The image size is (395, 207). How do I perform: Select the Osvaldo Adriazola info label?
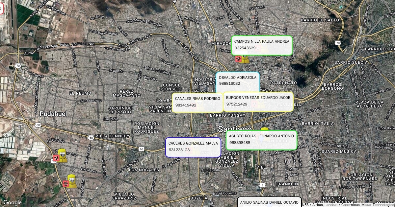tap(238, 81)
